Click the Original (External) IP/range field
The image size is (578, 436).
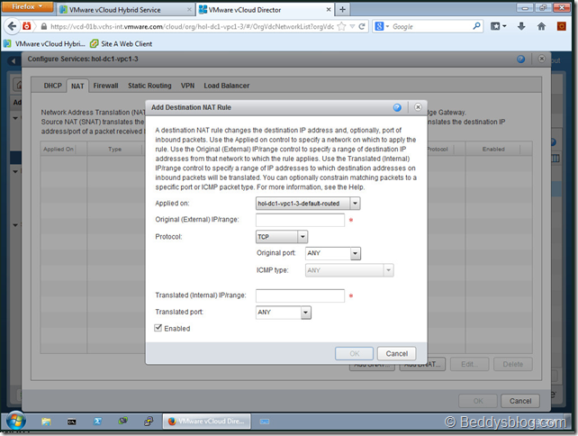coord(300,220)
